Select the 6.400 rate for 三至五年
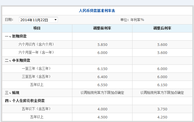 pyautogui.click(x=102, y=77)
